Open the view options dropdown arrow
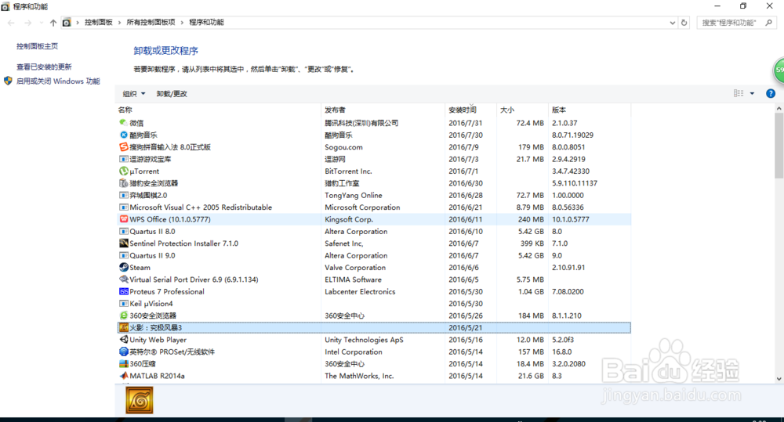Screen dimensions: 784x422 point(752,93)
